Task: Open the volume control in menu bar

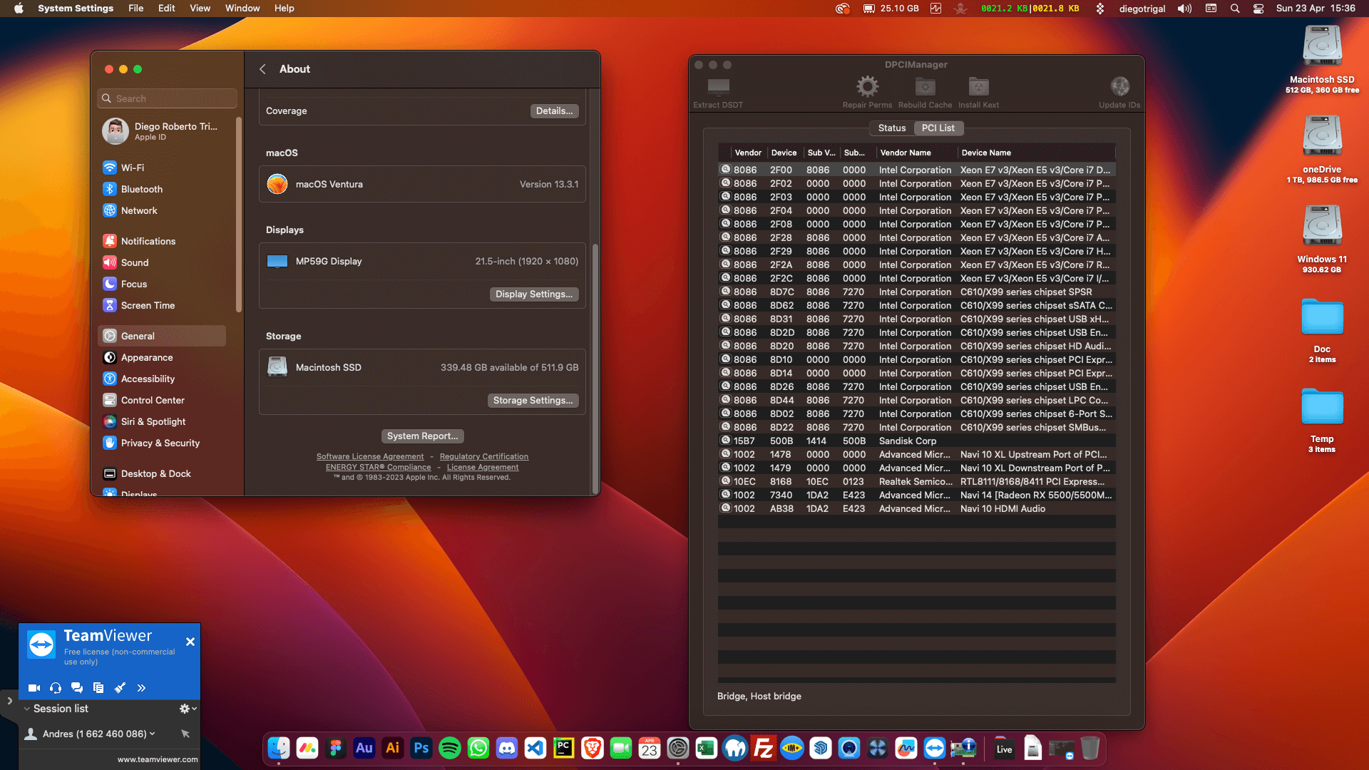Action: tap(1184, 9)
